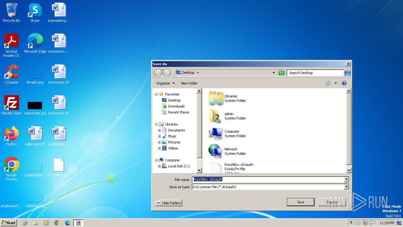Collapse the Libraries tree node
The width and height of the screenshot is (403, 227).
[156, 124]
